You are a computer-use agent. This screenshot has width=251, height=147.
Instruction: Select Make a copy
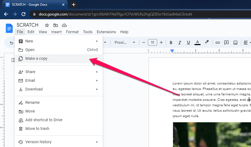[59, 58]
